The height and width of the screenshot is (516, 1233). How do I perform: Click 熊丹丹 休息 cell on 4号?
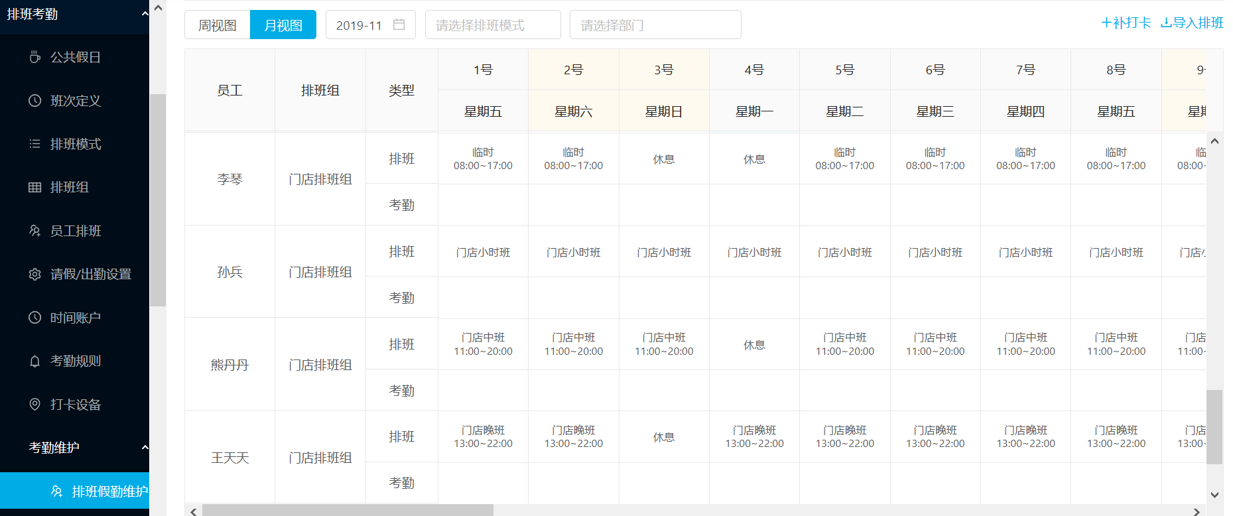click(x=754, y=344)
